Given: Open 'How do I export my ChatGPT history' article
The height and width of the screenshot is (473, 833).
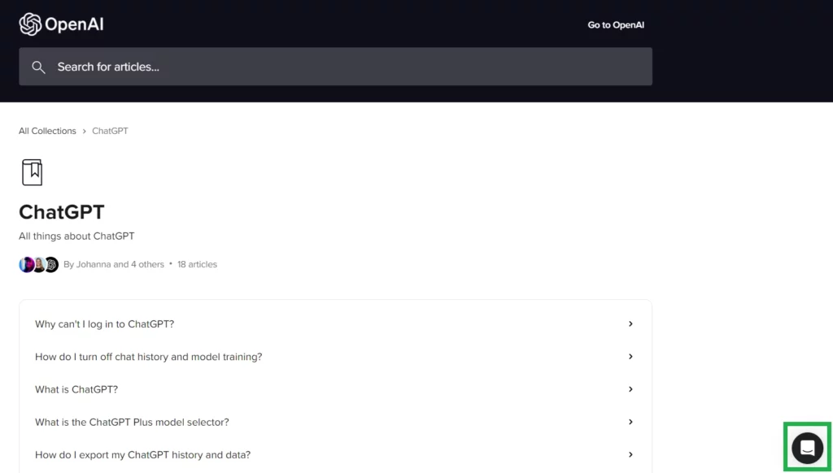Looking at the screenshot, I should coord(335,455).
